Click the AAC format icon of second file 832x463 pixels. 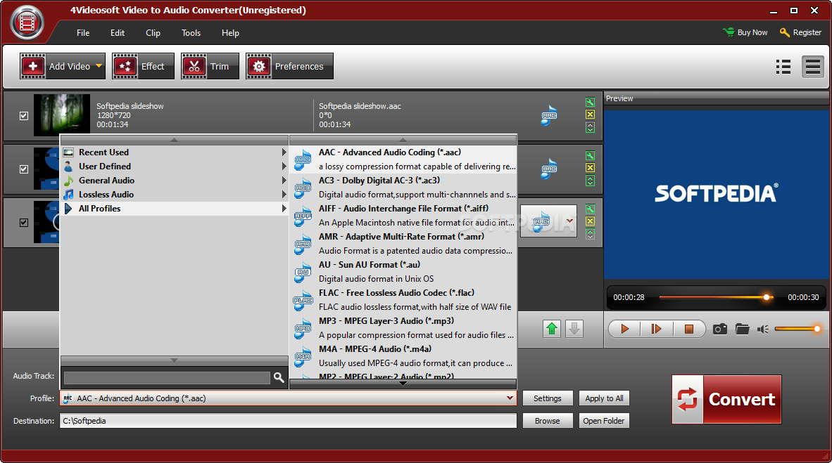[549, 169]
